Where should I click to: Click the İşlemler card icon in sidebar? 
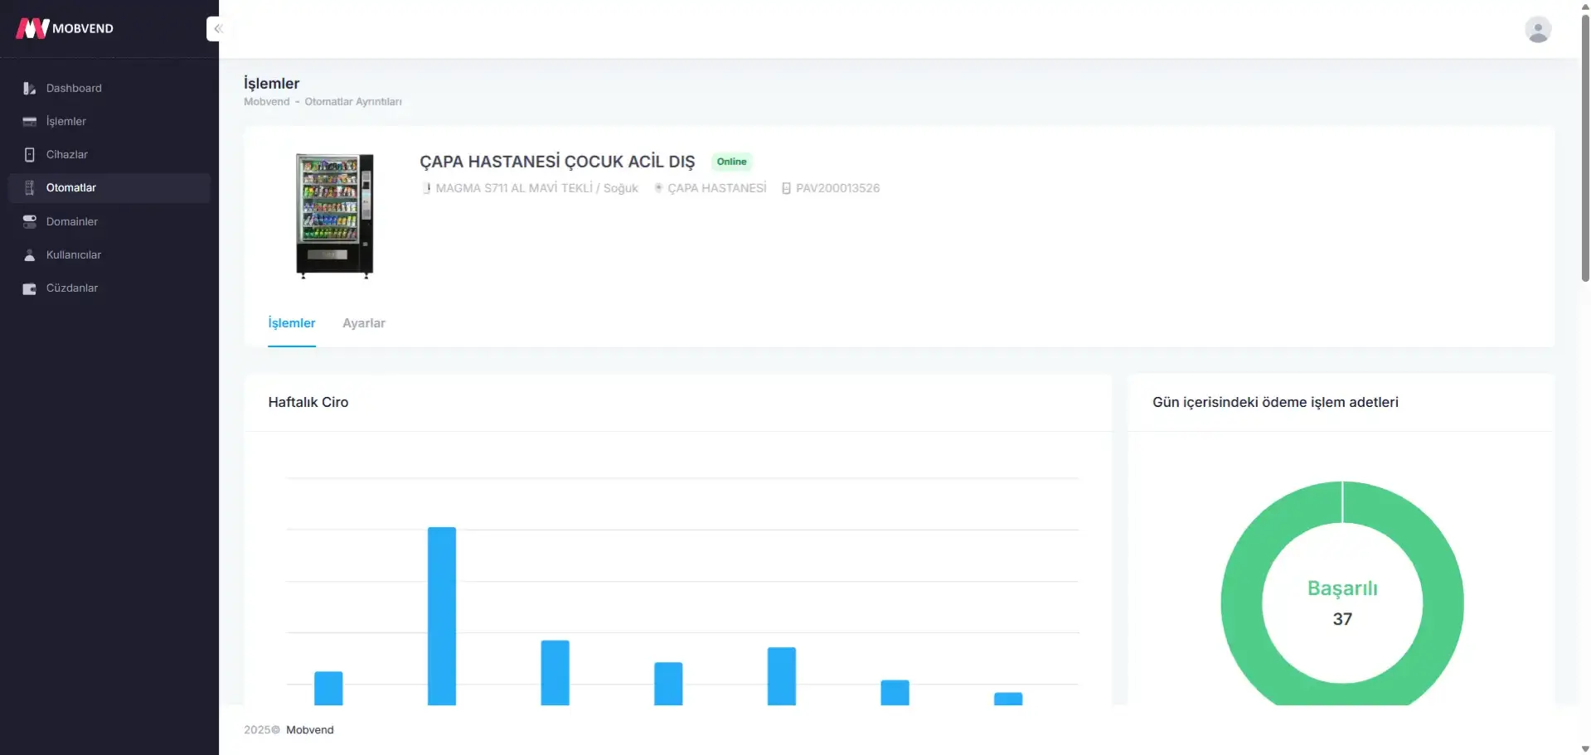point(30,122)
